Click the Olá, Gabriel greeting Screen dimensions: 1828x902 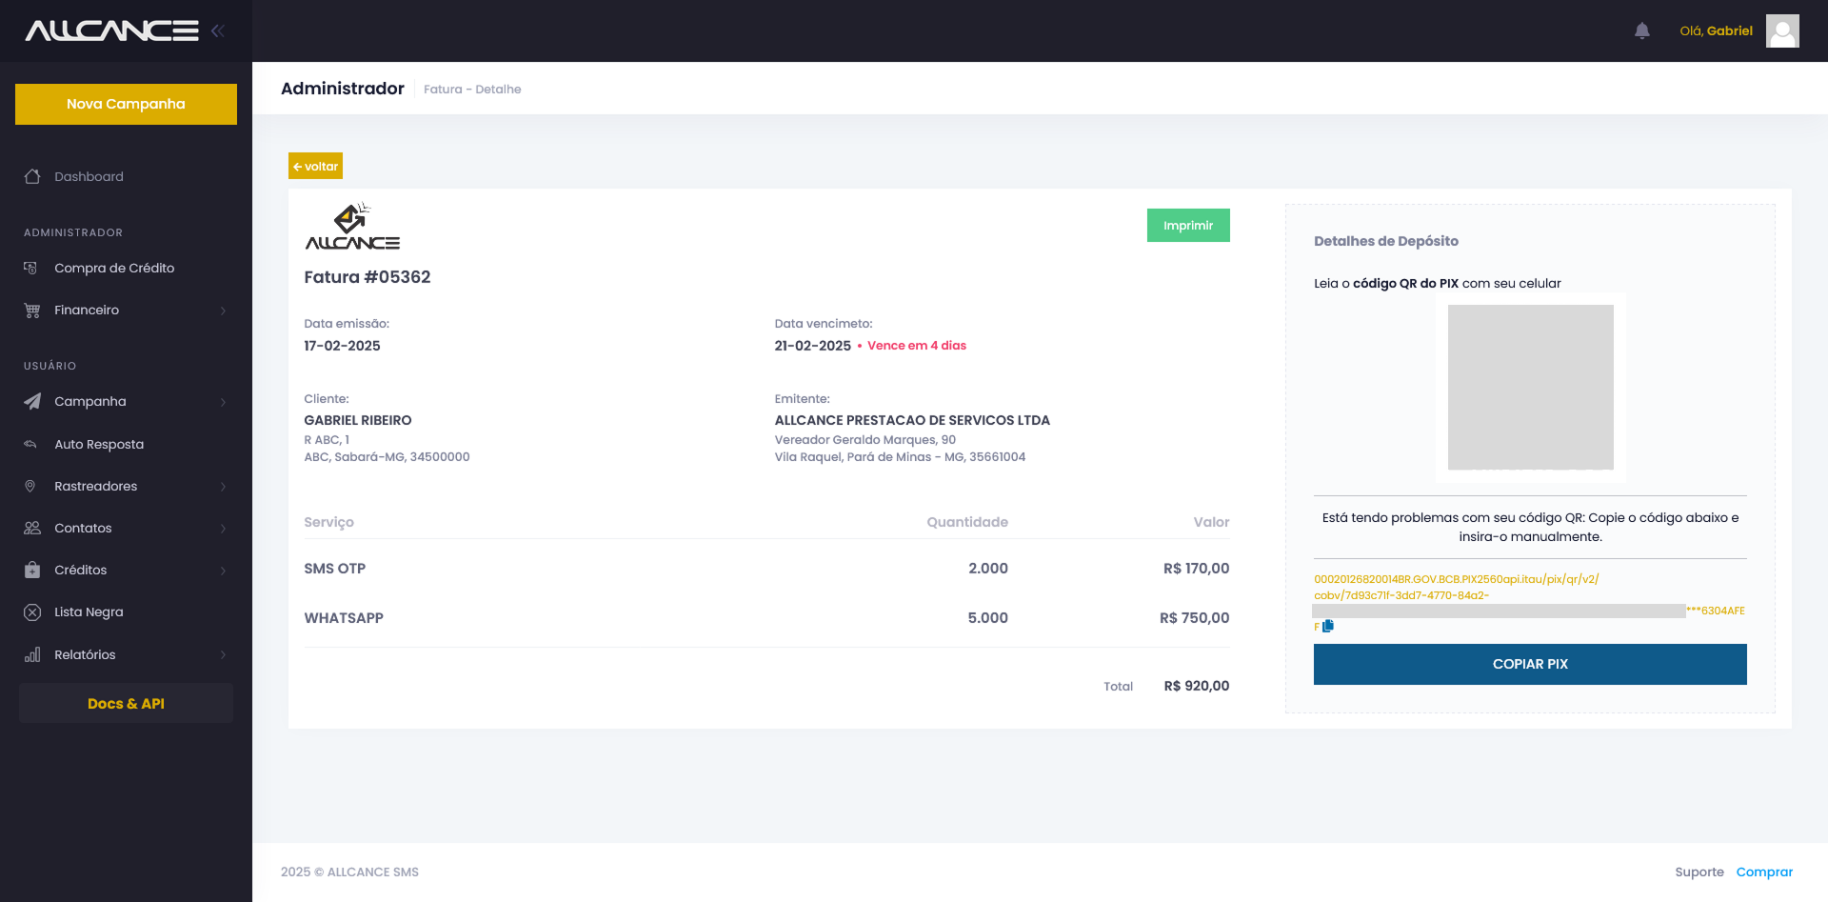pyautogui.click(x=1716, y=30)
